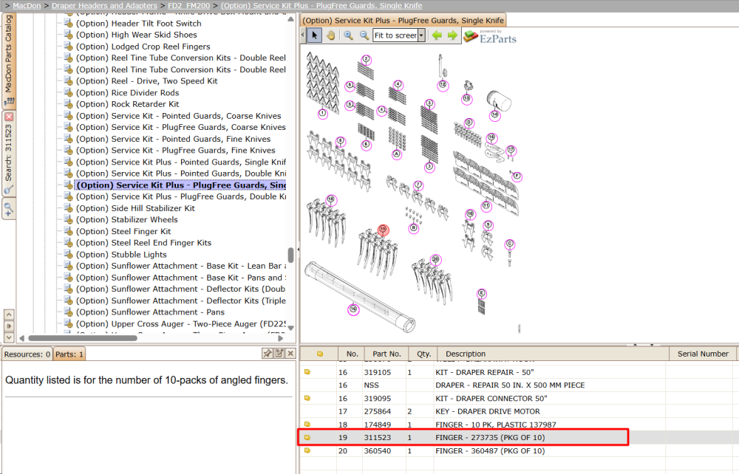This screenshot has width=739, height=474.
Task: Switch to the Parts: 1 tab
Action: (x=69, y=354)
